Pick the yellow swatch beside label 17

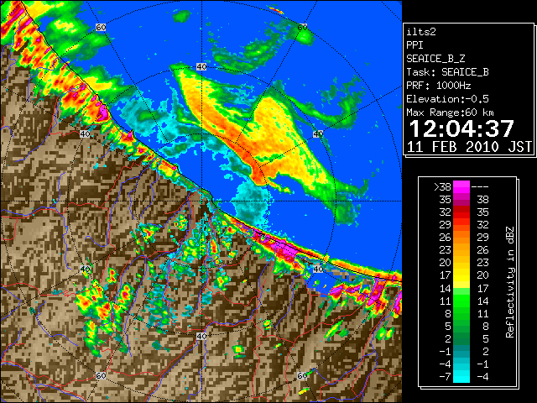coord(461,275)
